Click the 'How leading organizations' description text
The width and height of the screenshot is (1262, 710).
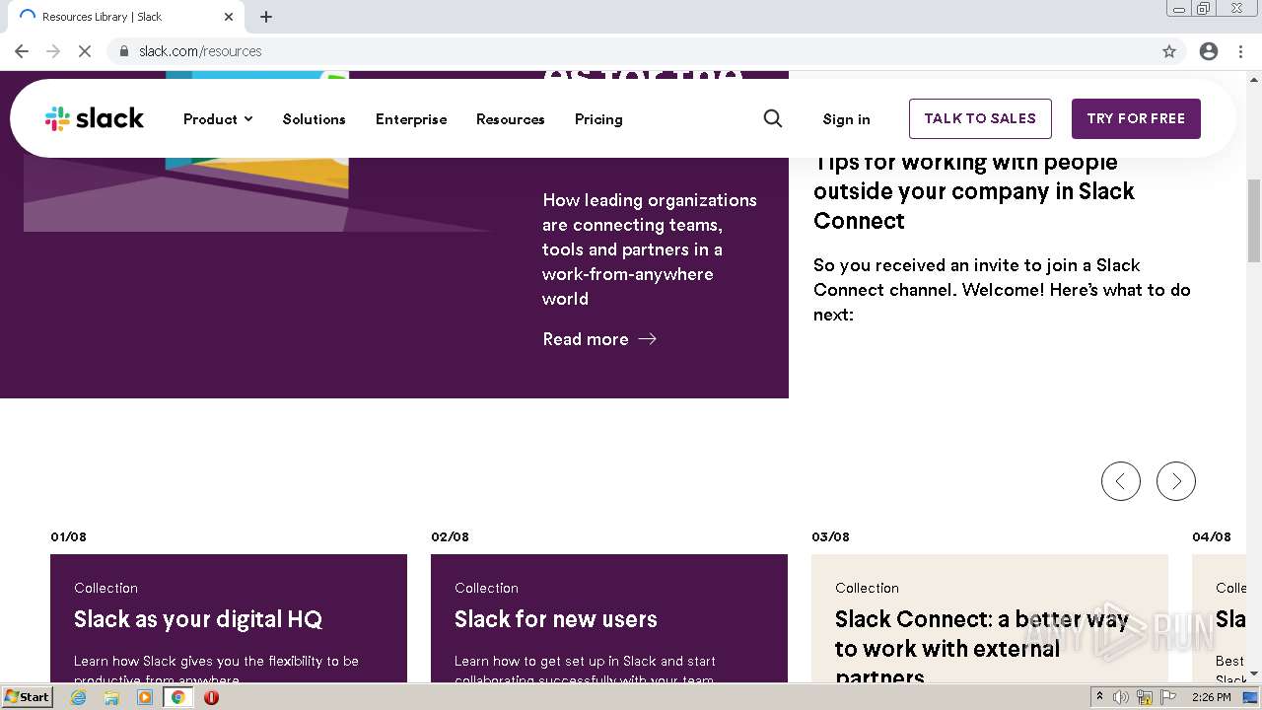coord(650,249)
